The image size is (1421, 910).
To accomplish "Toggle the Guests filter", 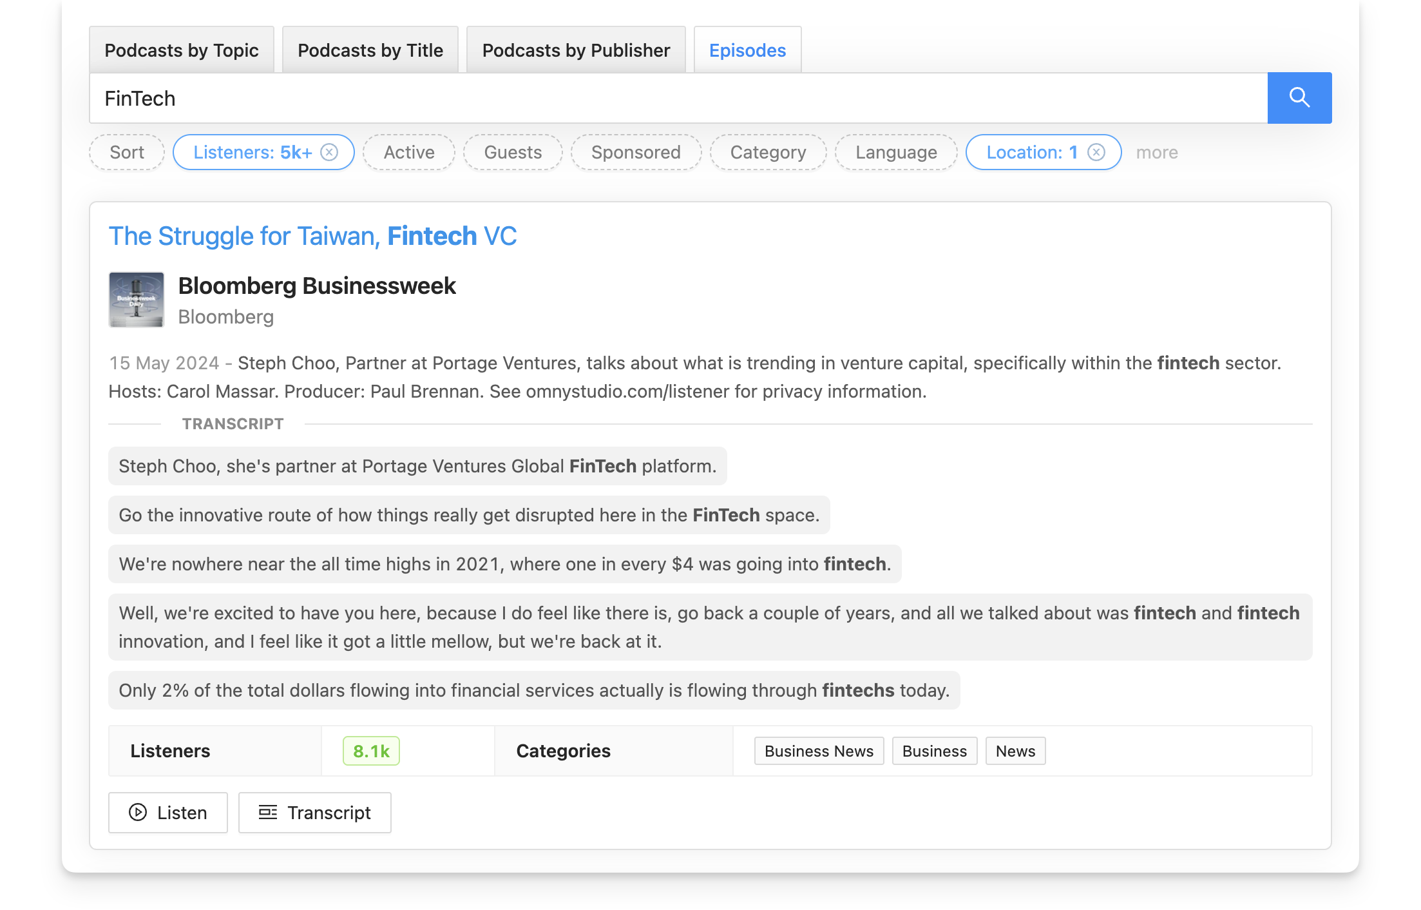I will click(x=512, y=152).
